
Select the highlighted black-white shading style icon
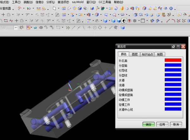click(124, 21)
